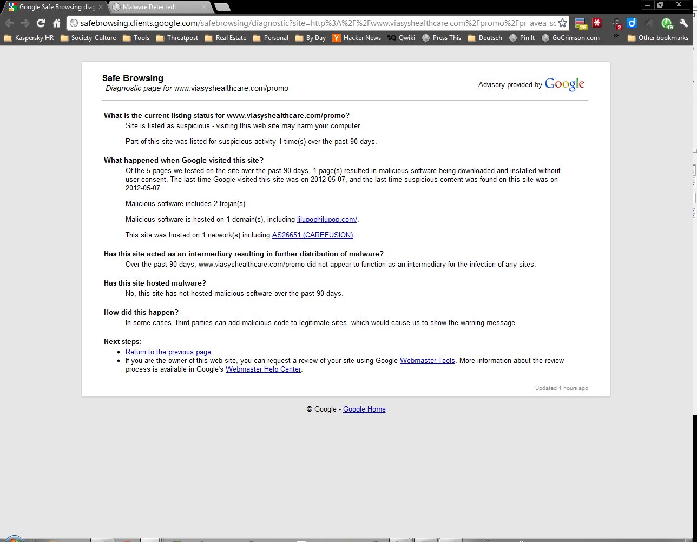
Task: Click 'Malicious software includes 2 trojan(s).' text
Action: pos(186,204)
